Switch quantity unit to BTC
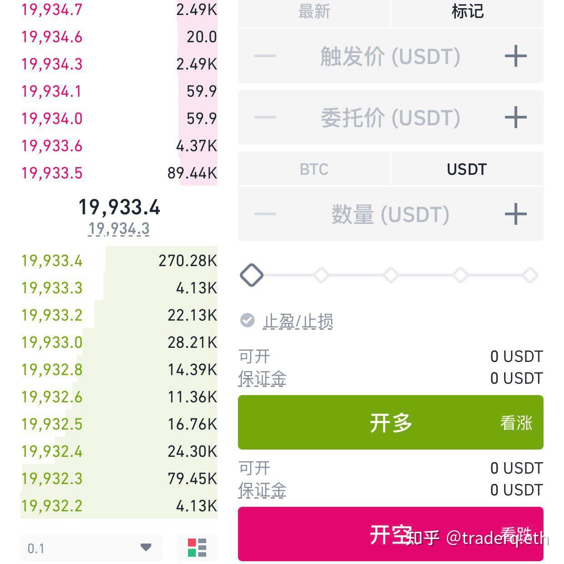The height and width of the screenshot is (564, 564). click(313, 169)
